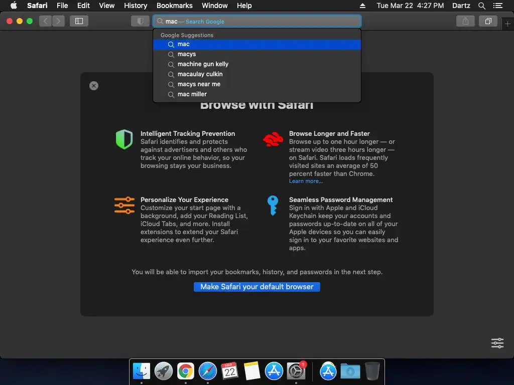
Task: Open the Downloads folder in Dock
Action: (350, 371)
